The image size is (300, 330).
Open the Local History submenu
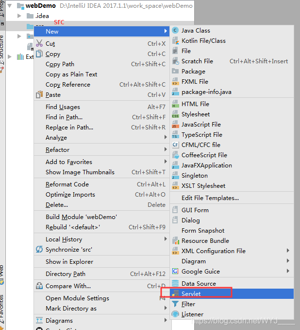pyautogui.click(x=101, y=239)
